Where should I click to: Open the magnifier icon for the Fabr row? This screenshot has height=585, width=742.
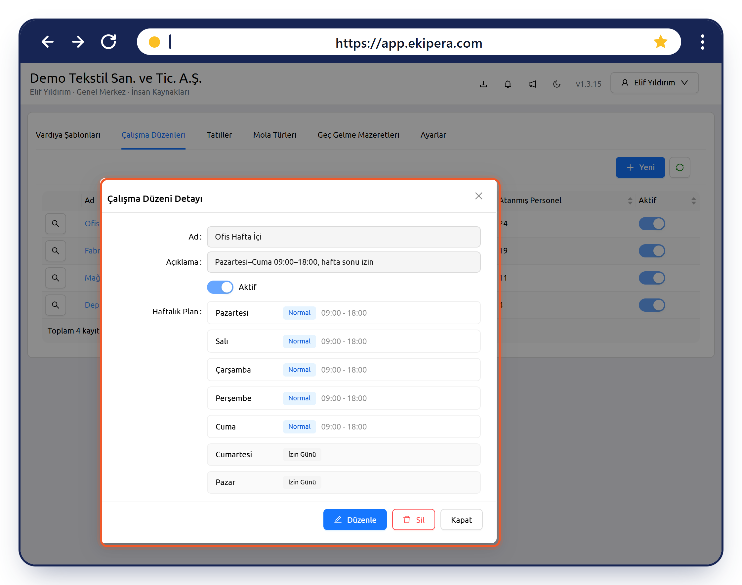click(56, 251)
